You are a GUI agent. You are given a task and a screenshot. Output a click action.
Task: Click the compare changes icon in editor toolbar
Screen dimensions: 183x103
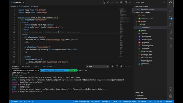click(x=104, y=3)
